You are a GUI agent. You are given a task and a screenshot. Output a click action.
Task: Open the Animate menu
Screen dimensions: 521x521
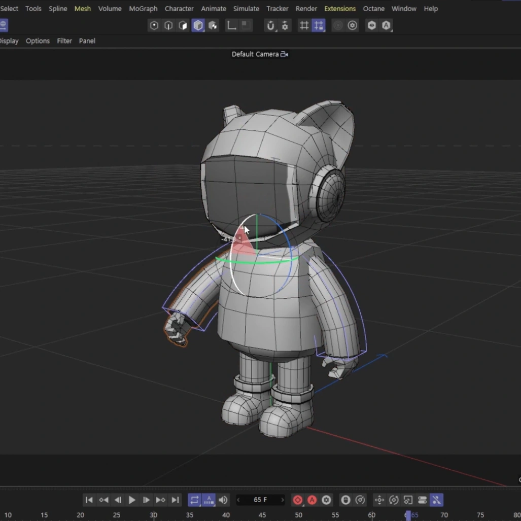pos(213,9)
